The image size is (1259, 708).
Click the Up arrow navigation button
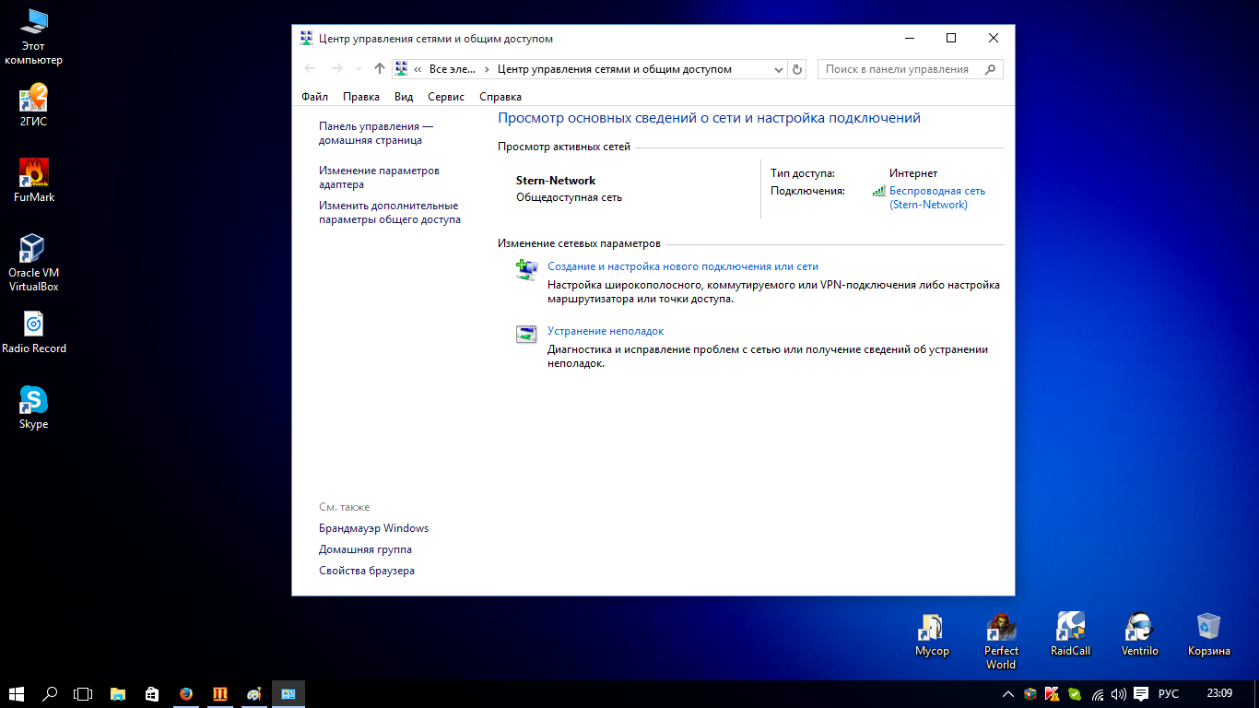[379, 69]
